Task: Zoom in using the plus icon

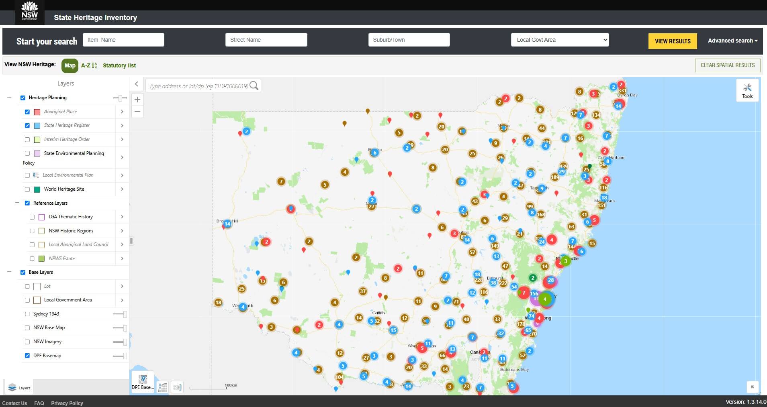Action: [x=137, y=99]
